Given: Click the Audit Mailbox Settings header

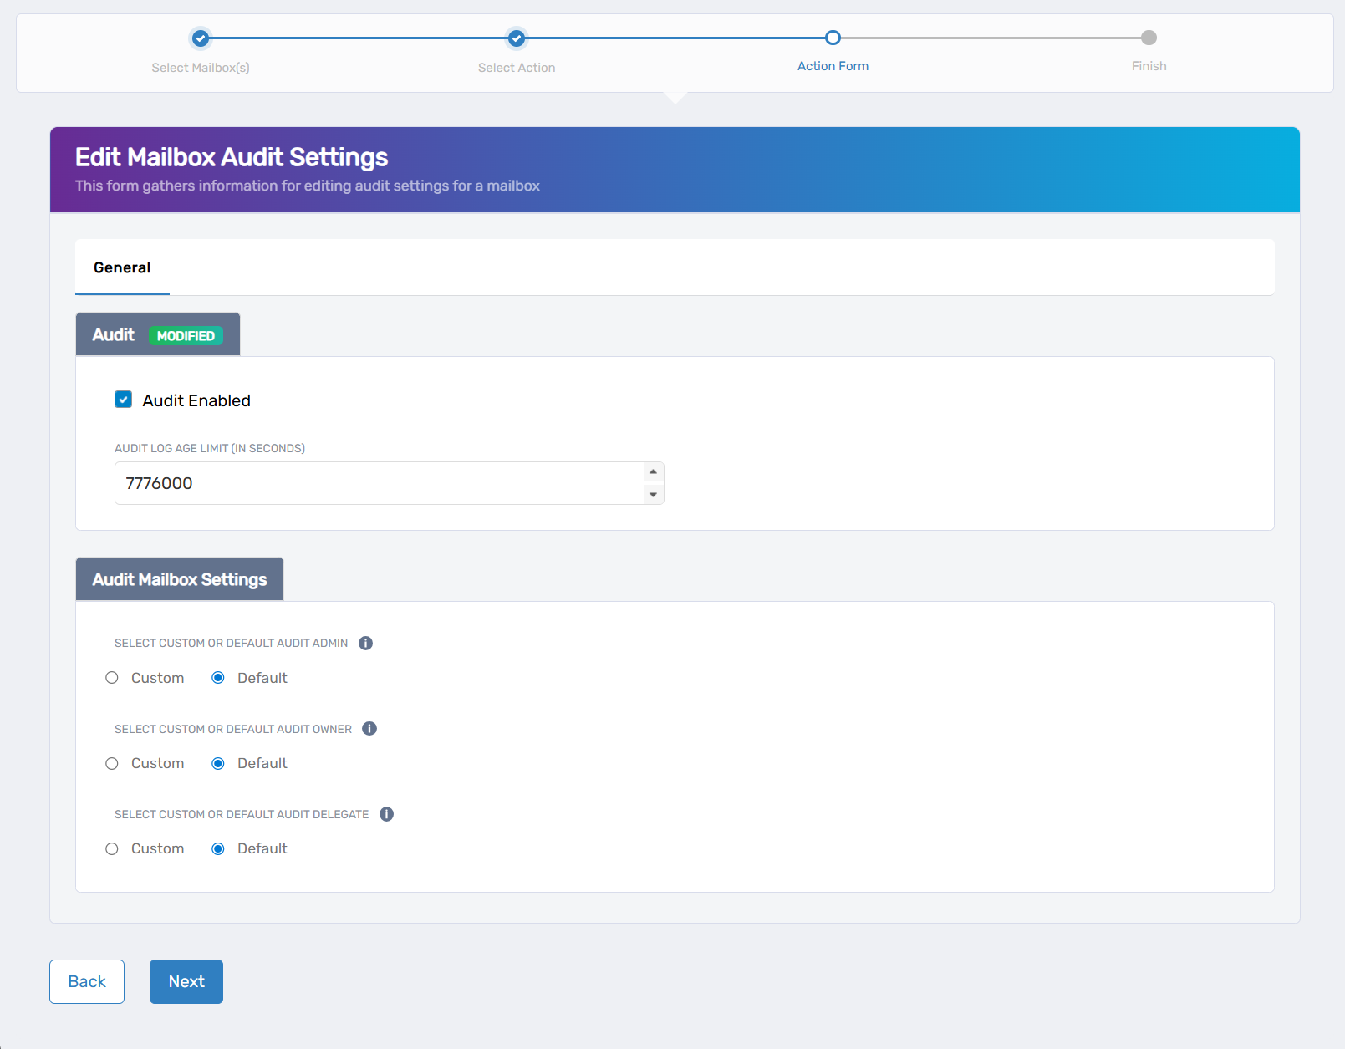Looking at the screenshot, I should point(179,578).
